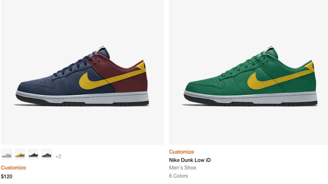
Task: Click the $120 price text
Action: 7,176
